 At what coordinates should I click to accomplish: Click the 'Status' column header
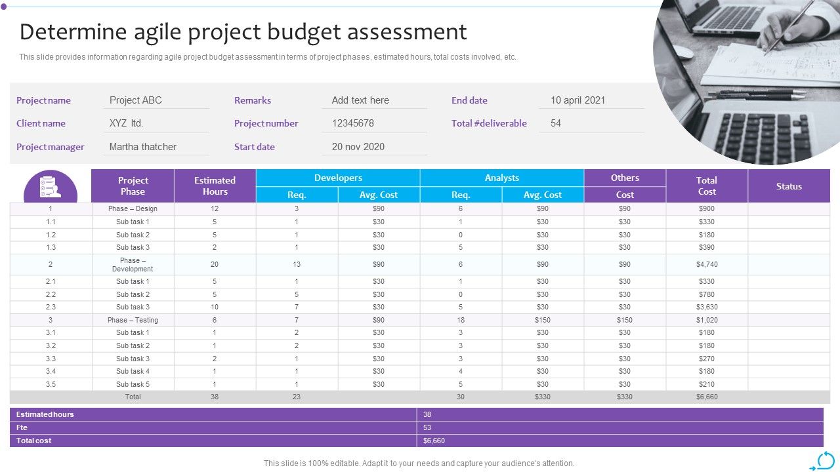point(789,186)
